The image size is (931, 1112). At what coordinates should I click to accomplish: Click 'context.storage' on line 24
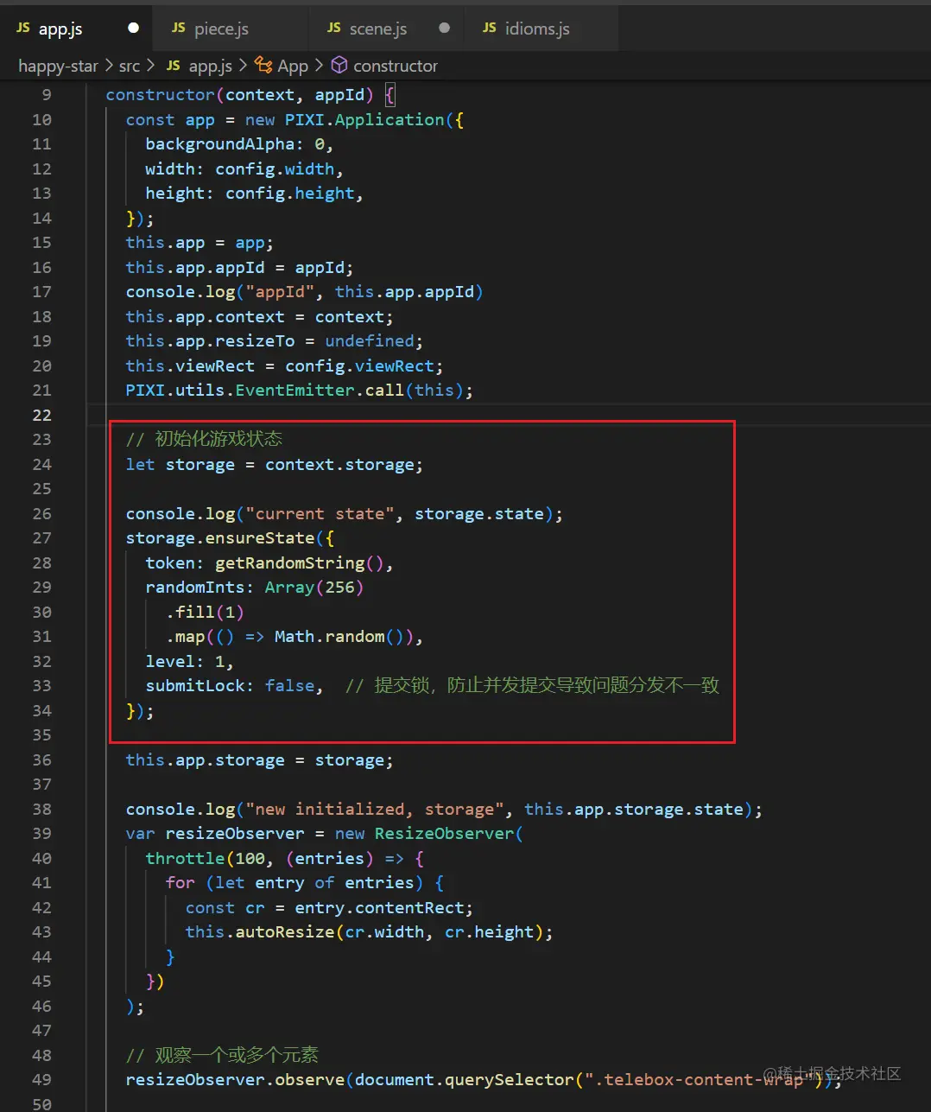(x=339, y=465)
